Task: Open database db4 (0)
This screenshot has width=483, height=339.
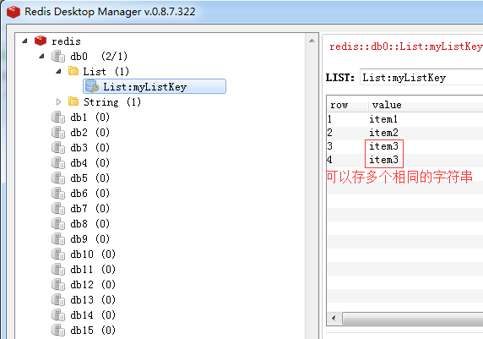Action: 90,163
